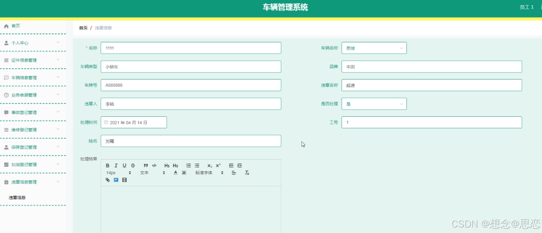This screenshot has height=233, width=542.
Task: Insert an ordered list in editor
Action: [x=189, y=166]
